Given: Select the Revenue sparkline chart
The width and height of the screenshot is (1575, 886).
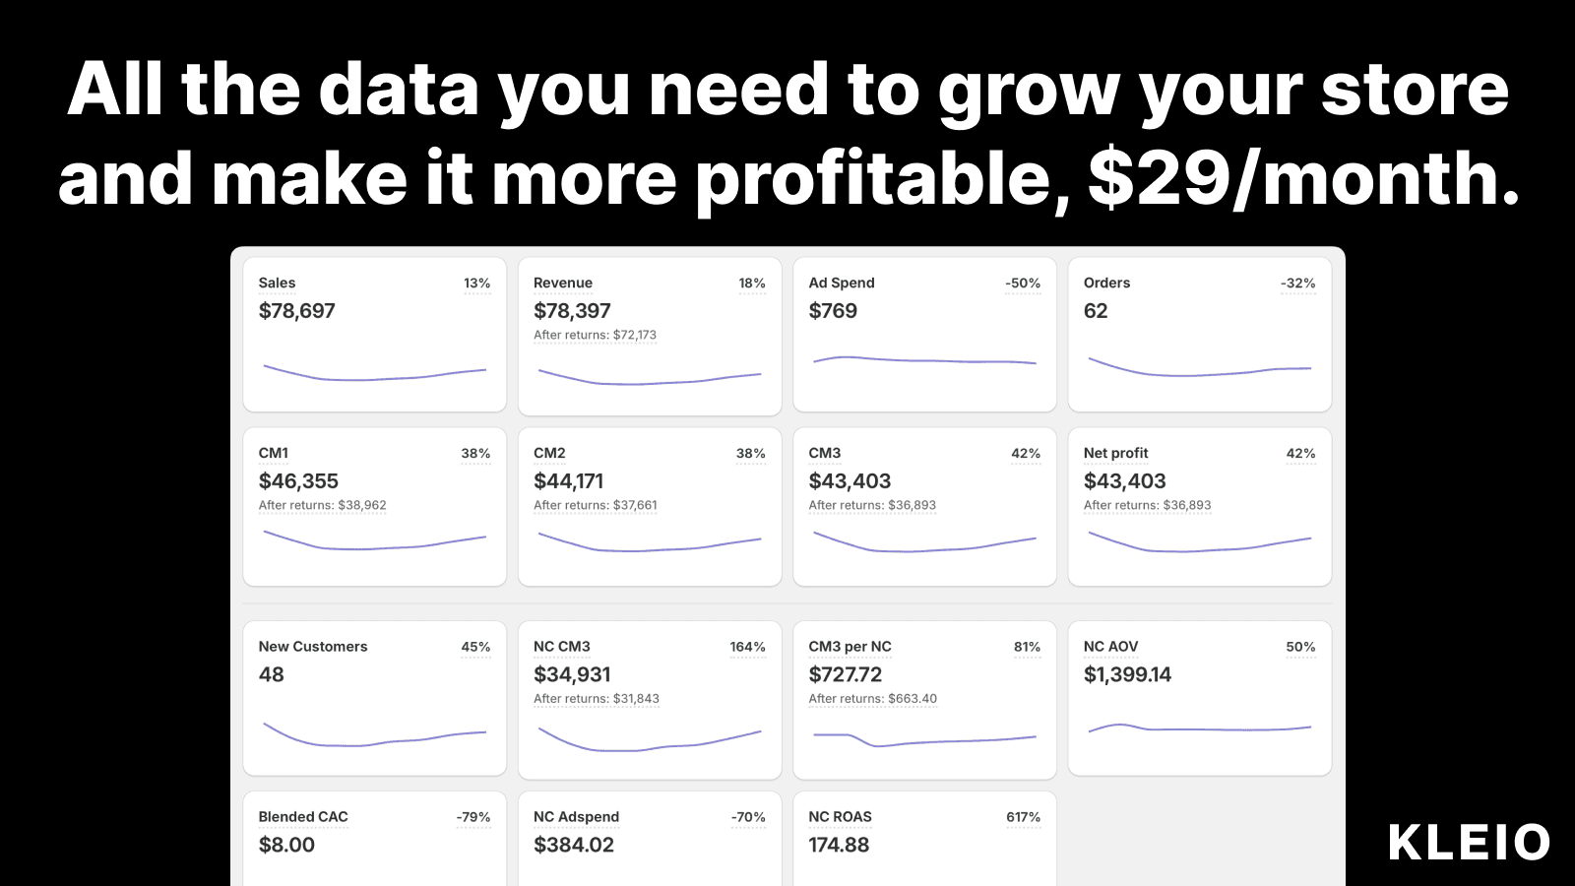Looking at the screenshot, I should coord(650,377).
